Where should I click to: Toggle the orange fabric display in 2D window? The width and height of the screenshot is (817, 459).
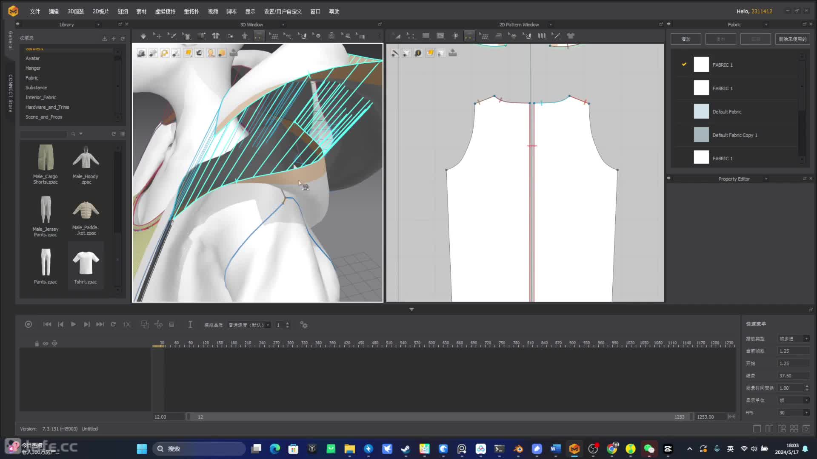430,53
